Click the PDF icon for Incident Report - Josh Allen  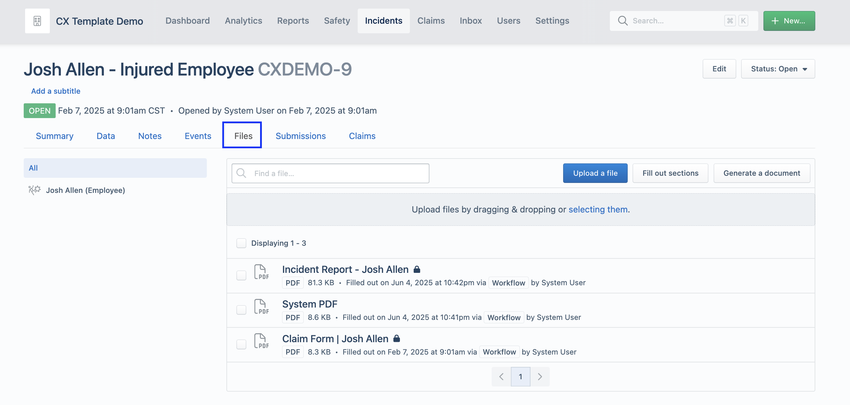tap(261, 272)
